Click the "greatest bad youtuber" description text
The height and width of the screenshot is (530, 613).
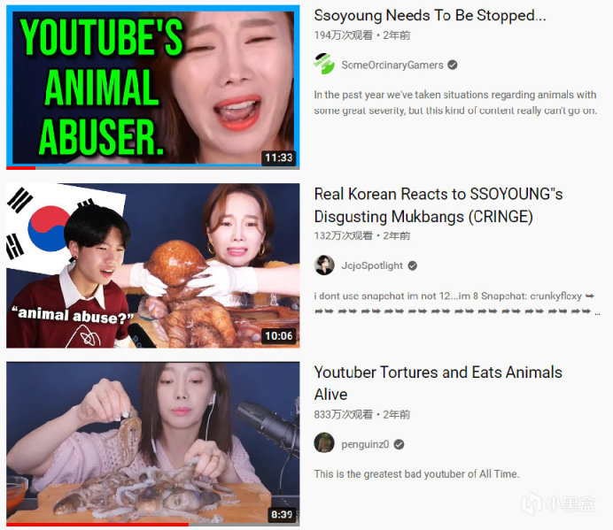point(416,474)
